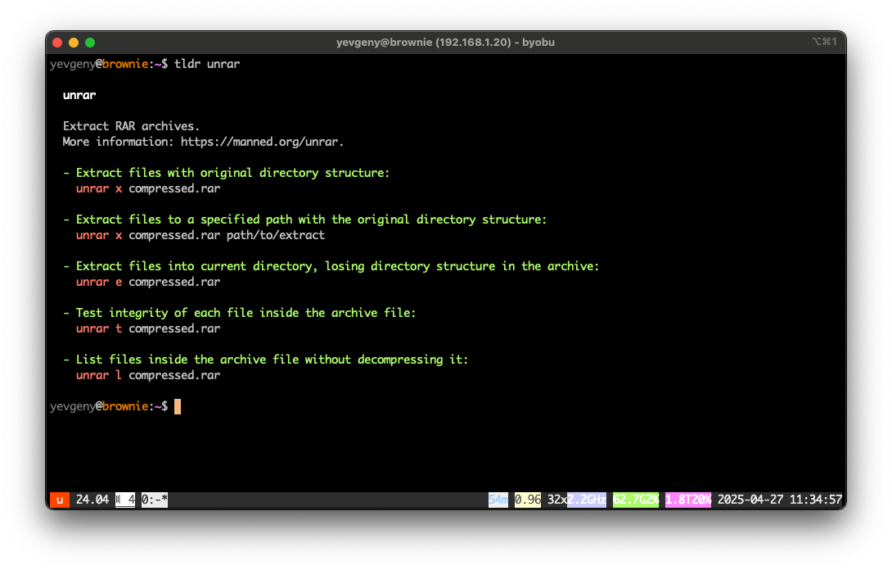The height and width of the screenshot is (570, 892).
Task: Click the ⌥⌘1 shortcut indicator in title bar
Action: (824, 42)
